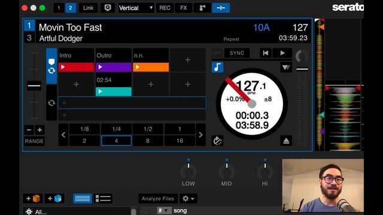Viewport: 383px width, 215px height.
Task: Trigger the orange n.n. cue point
Action: (x=151, y=67)
